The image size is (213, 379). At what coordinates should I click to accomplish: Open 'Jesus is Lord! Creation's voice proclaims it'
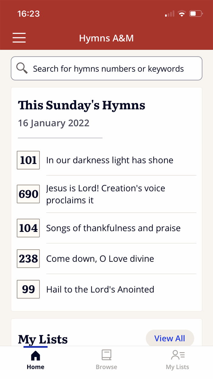[105, 194]
